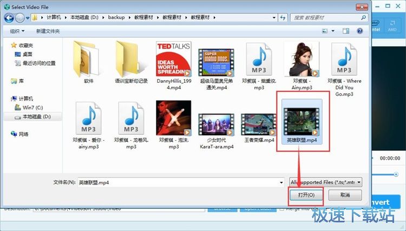Adjust the volume slider in the background window
This screenshot has width=406, height=231.
point(396,174)
